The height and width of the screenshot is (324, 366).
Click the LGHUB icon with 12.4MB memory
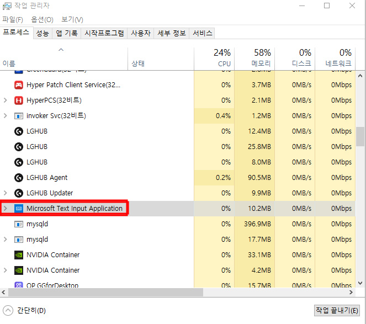pyautogui.click(x=19, y=131)
